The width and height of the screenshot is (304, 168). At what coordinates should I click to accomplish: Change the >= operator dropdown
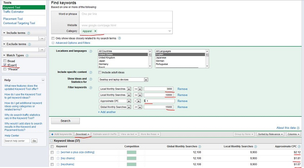[138, 89]
